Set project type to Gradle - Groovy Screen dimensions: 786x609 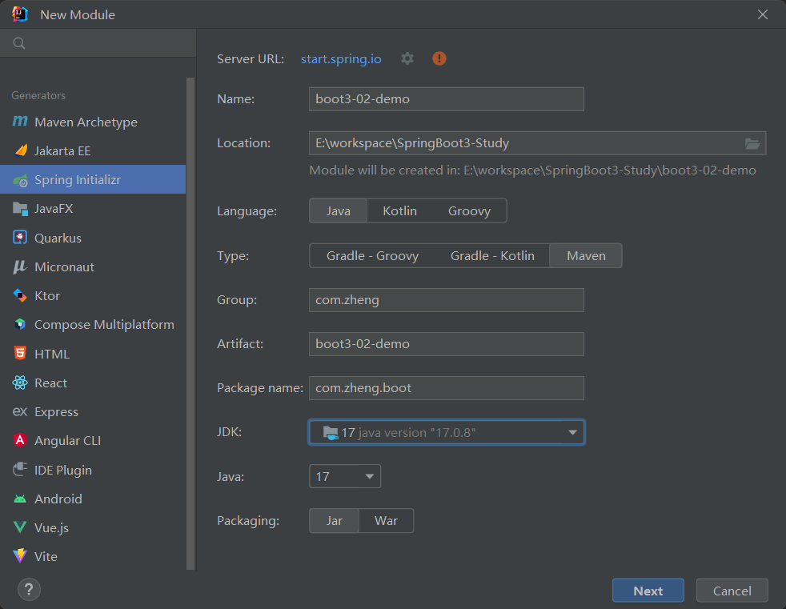(372, 256)
